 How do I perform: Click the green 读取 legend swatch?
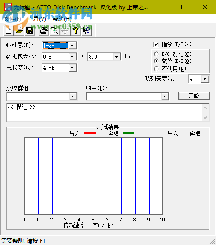click(x=128, y=133)
